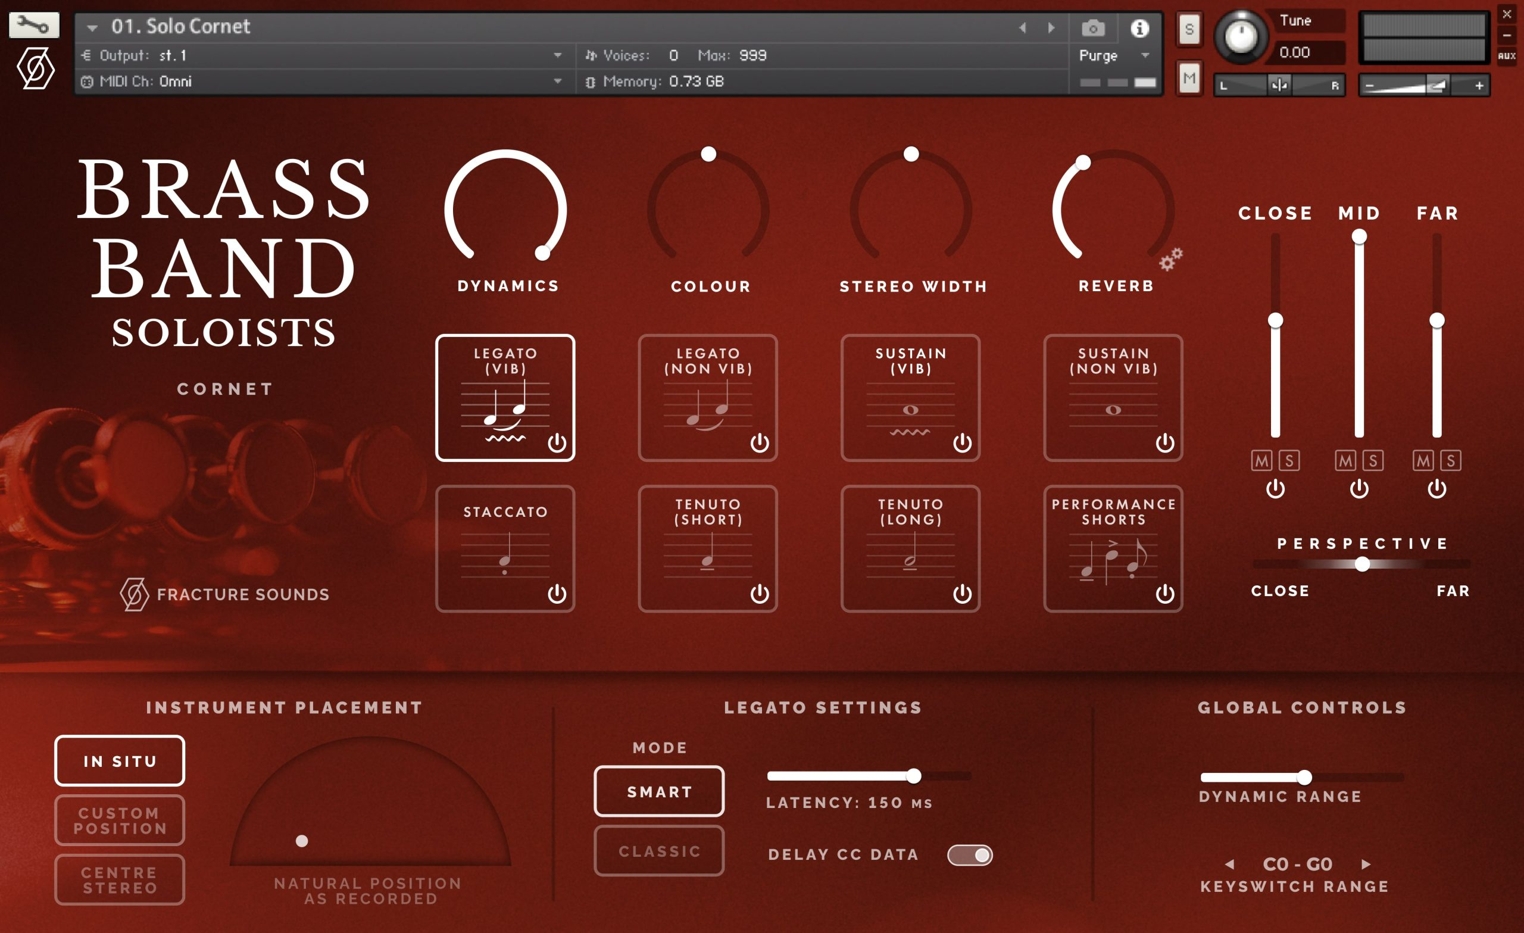Click power icon on Performance Shorts
This screenshot has height=933, width=1524.
point(1164,594)
